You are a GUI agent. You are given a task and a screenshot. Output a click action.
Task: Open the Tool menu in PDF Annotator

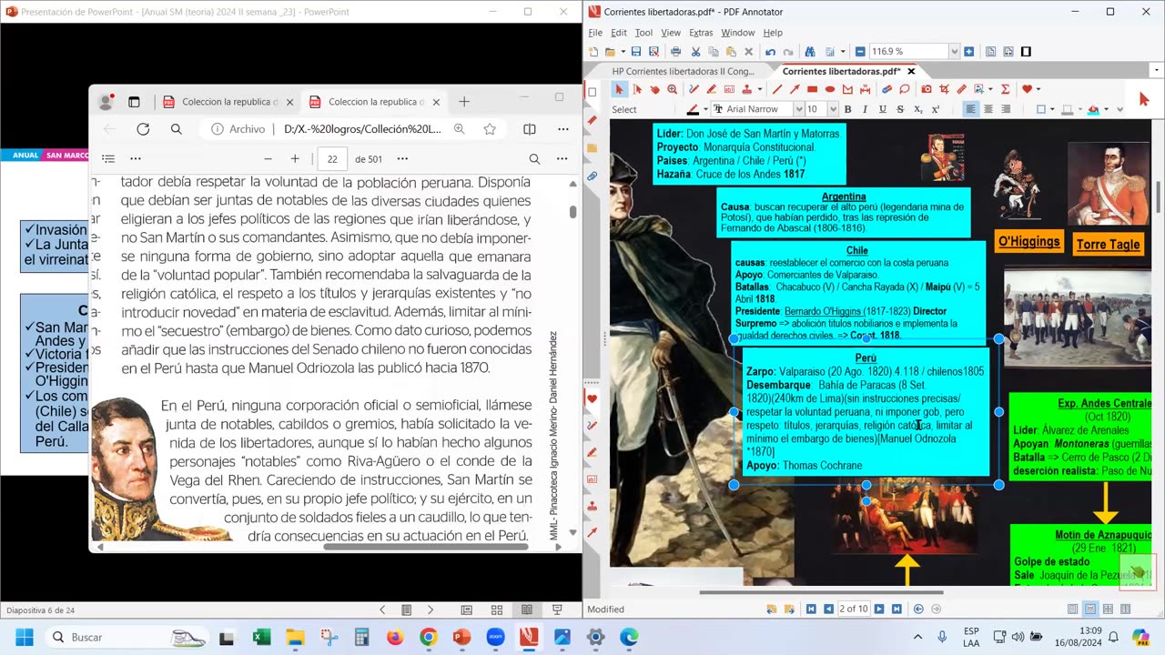(x=643, y=33)
